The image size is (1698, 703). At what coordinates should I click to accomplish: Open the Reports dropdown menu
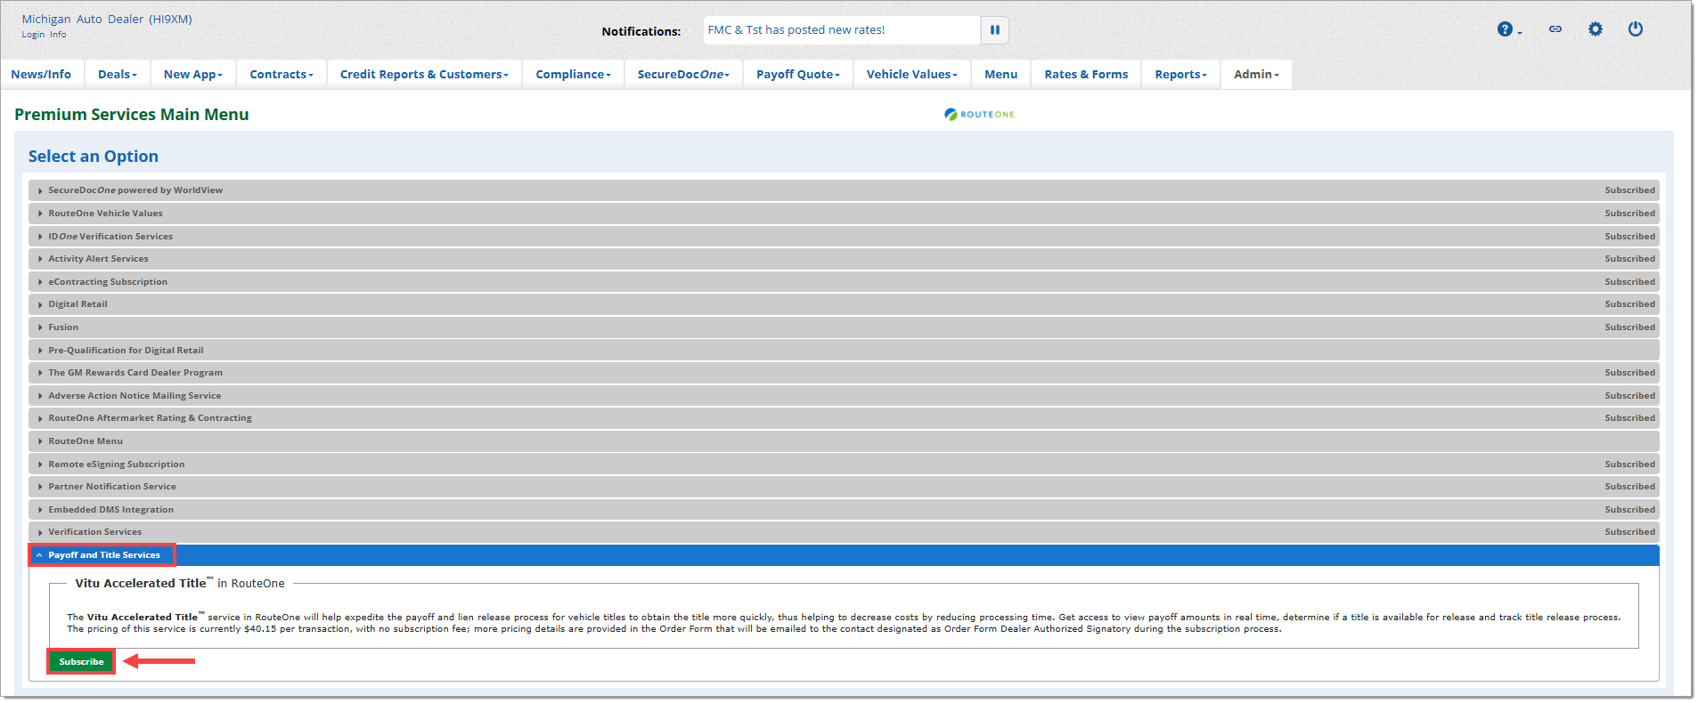coord(1181,75)
